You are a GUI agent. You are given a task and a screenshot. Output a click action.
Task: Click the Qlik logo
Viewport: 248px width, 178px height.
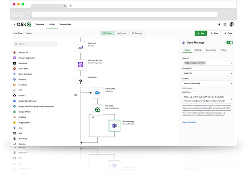tap(24, 24)
